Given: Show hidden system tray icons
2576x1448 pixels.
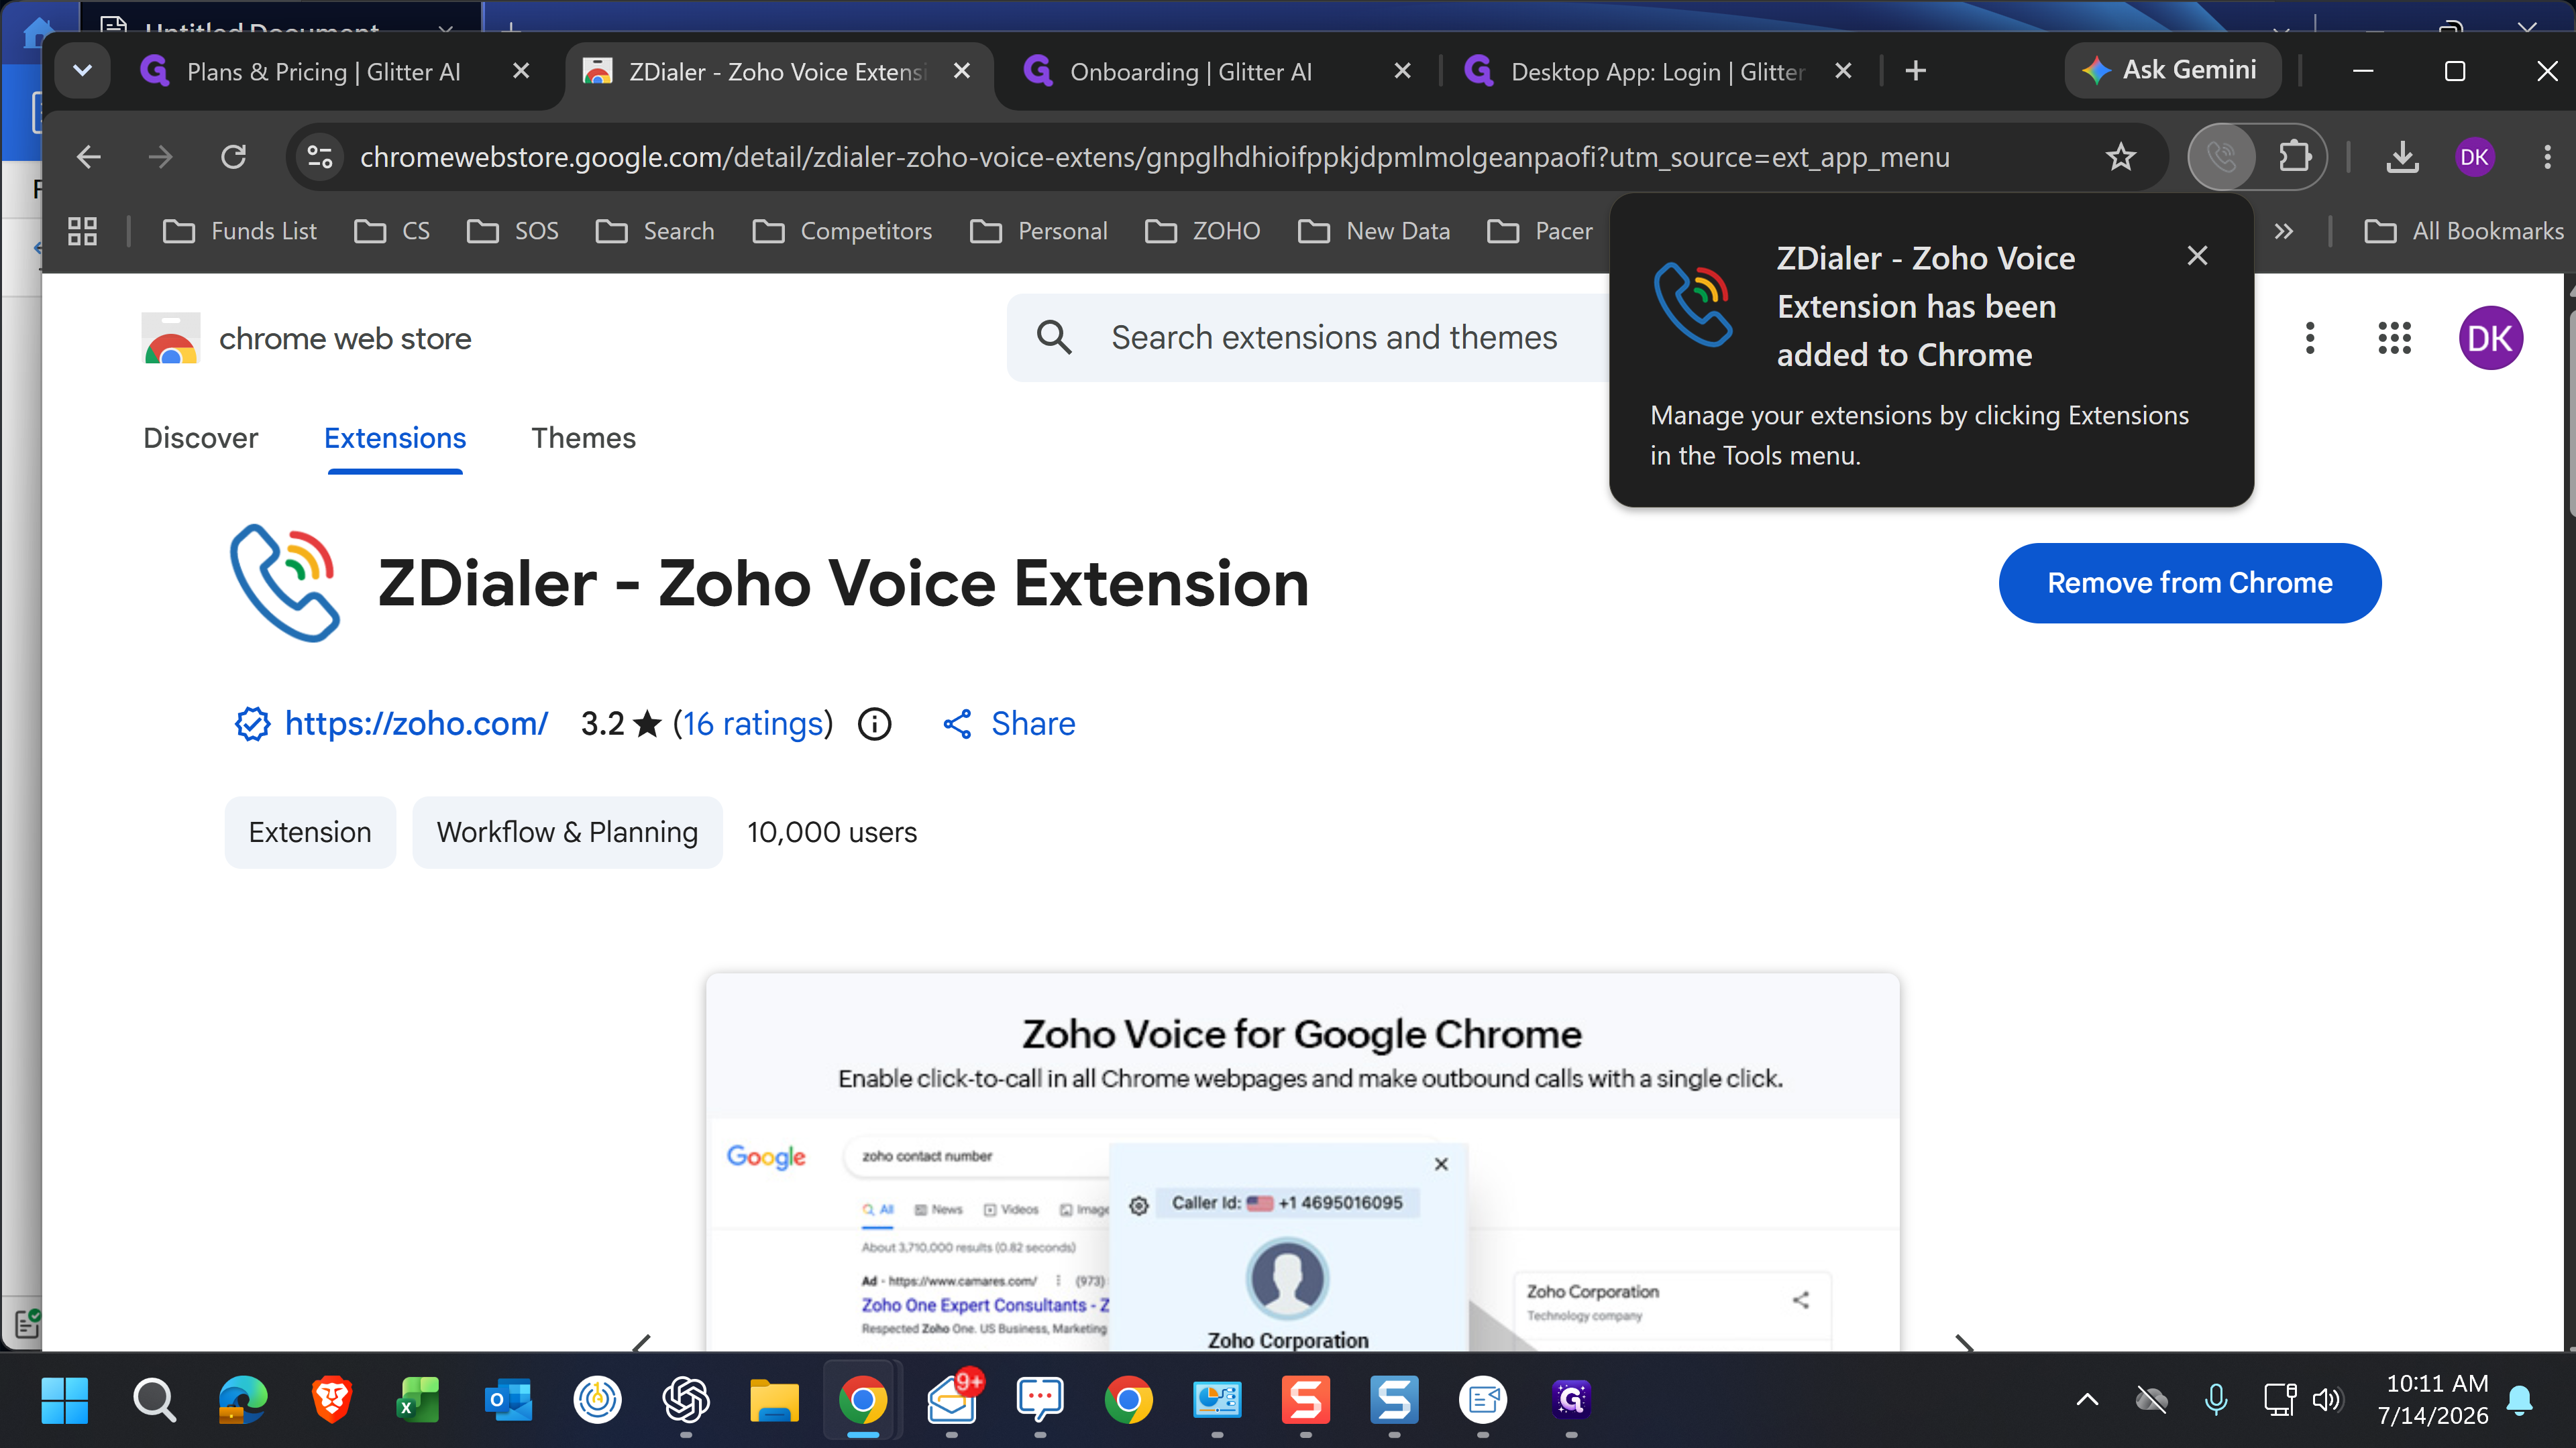Looking at the screenshot, I should click(2087, 1400).
